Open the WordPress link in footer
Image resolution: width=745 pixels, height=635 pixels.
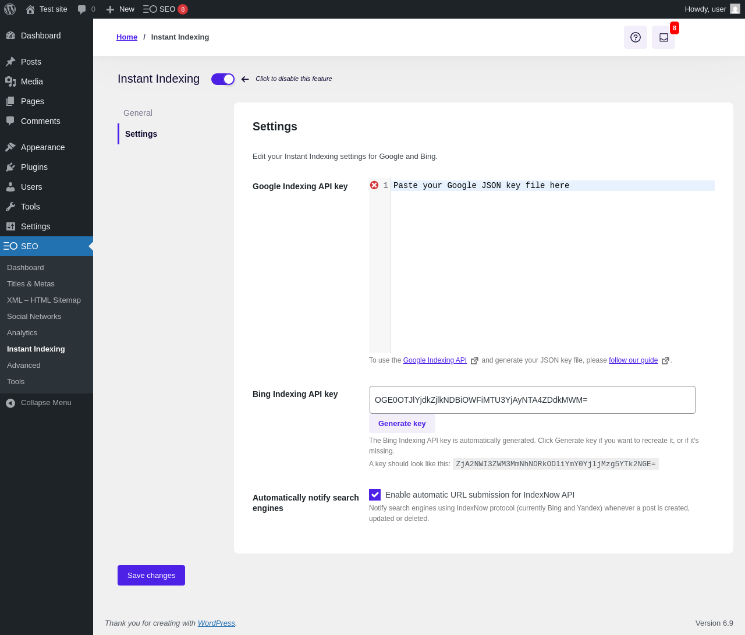coord(217,623)
